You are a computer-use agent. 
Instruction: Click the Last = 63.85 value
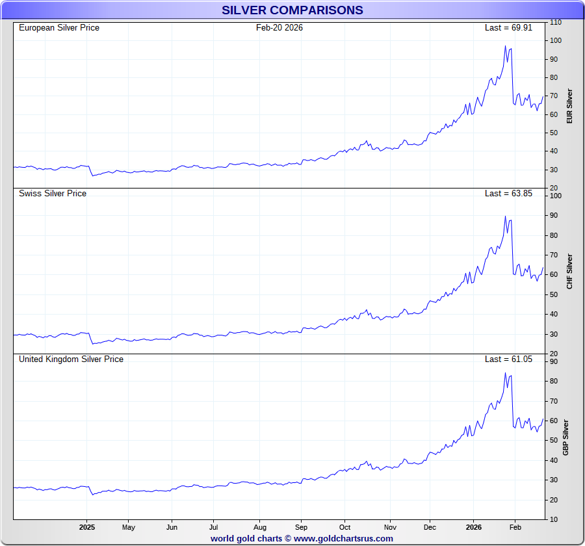pos(508,193)
